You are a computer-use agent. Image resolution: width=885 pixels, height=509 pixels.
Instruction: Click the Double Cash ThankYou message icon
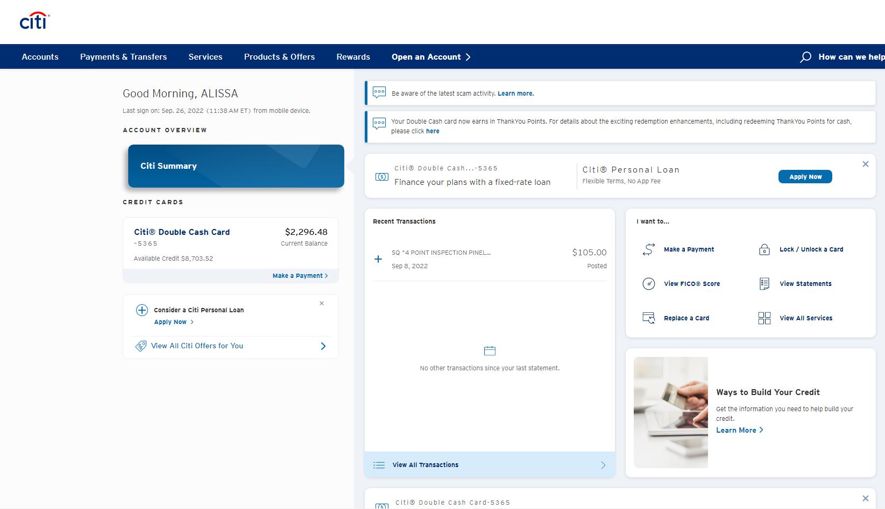click(x=379, y=124)
